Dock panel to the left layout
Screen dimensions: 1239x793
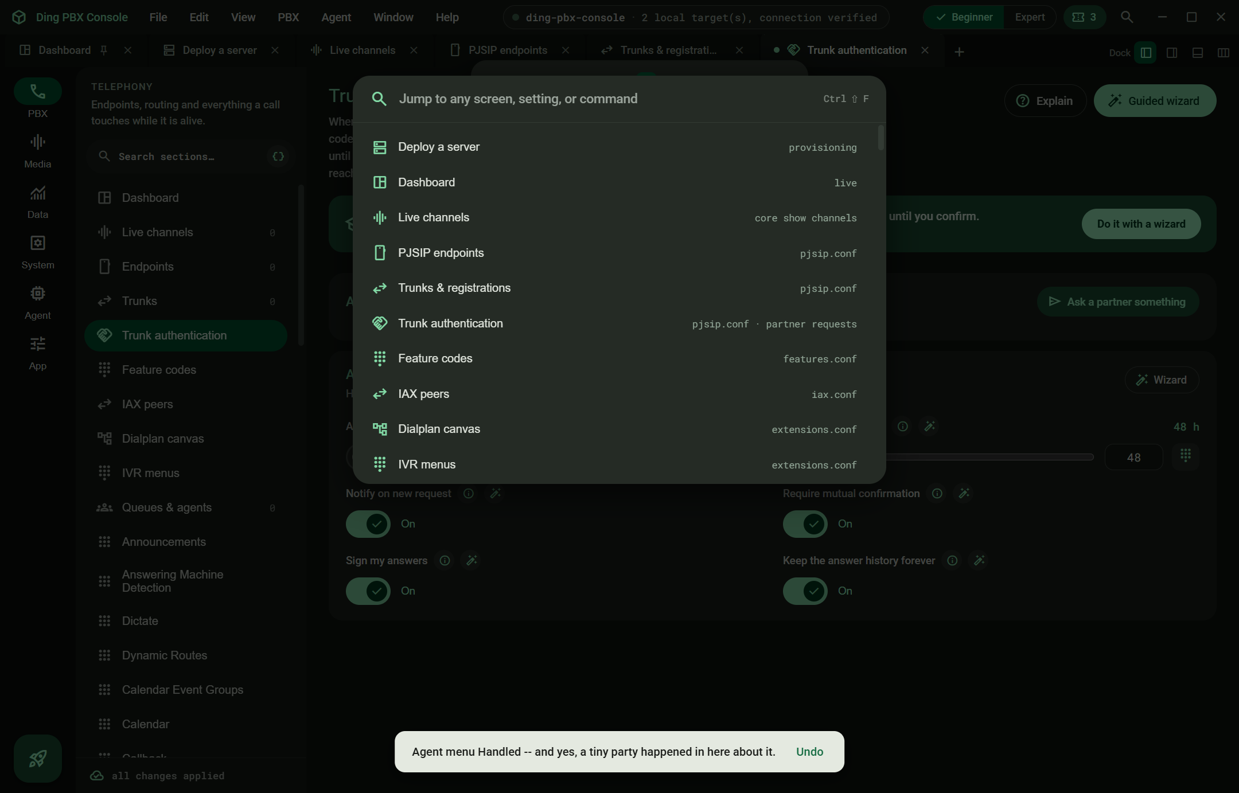1146,53
